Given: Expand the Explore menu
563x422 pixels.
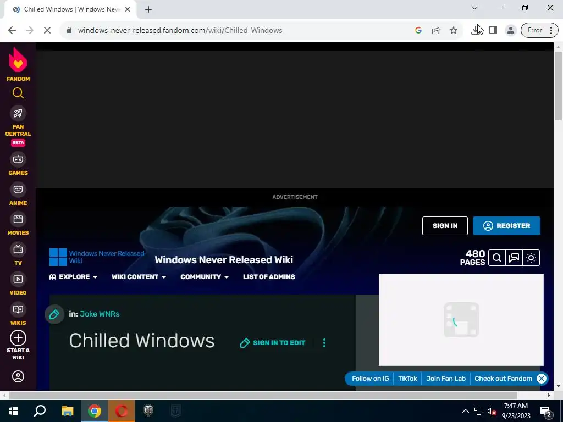Looking at the screenshot, I should click(x=73, y=277).
